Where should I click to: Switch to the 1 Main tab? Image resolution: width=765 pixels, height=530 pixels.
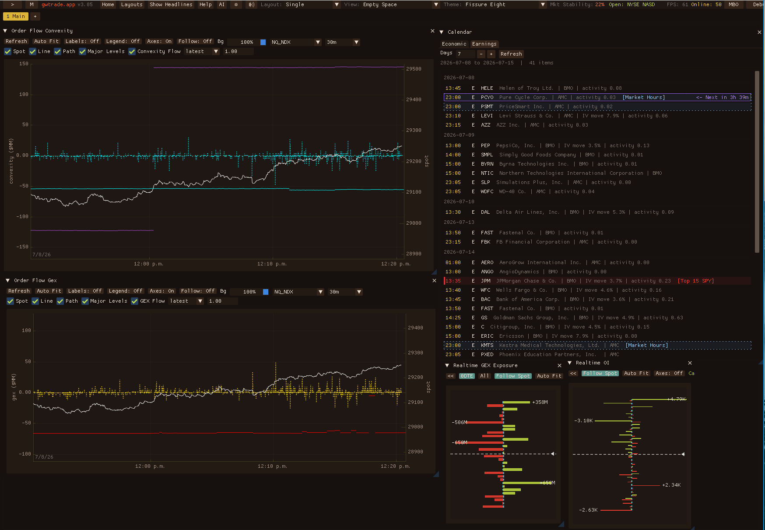click(16, 16)
